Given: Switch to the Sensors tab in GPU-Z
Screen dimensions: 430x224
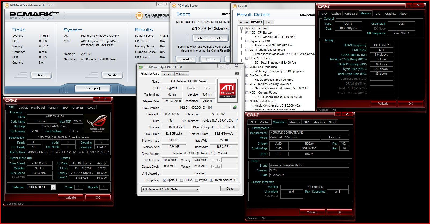Looking at the screenshot, I should click(167, 74).
